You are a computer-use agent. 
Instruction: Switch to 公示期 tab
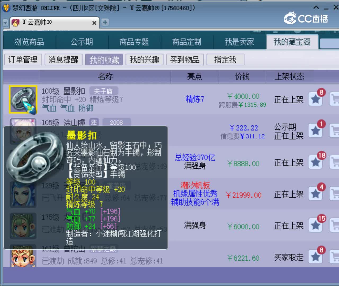[82, 42]
